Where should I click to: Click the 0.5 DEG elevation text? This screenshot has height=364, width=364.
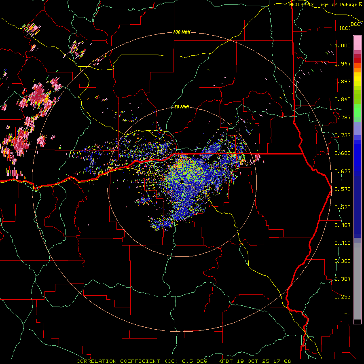click(195, 361)
